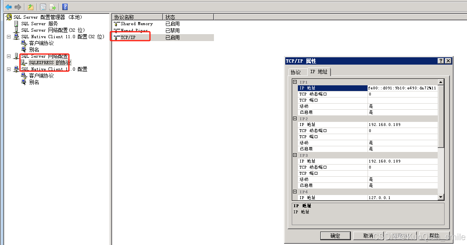Select SQL Server 服务 tree item
The width and height of the screenshot is (467, 245).
(x=39, y=24)
